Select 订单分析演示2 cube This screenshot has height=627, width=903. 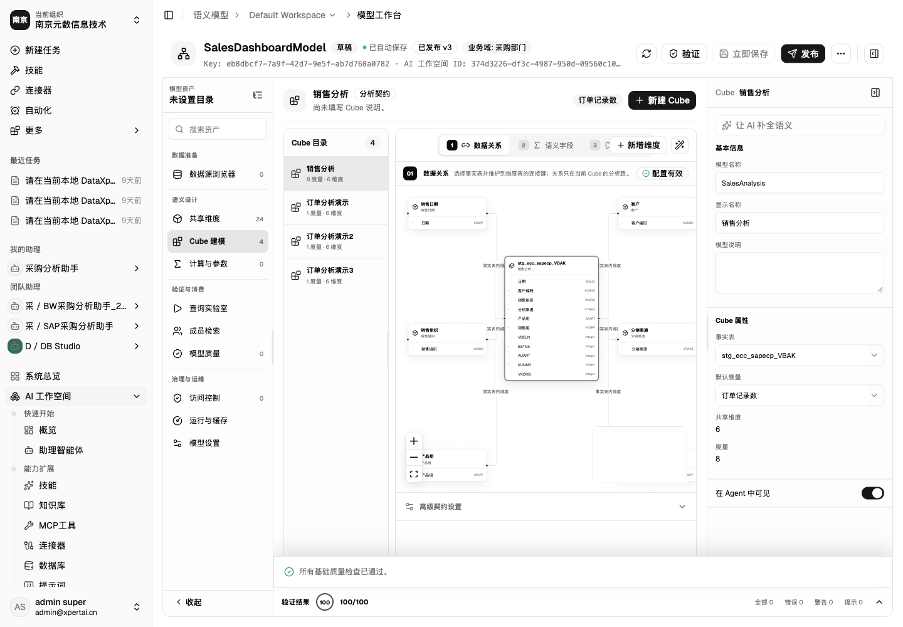(x=336, y=241)
